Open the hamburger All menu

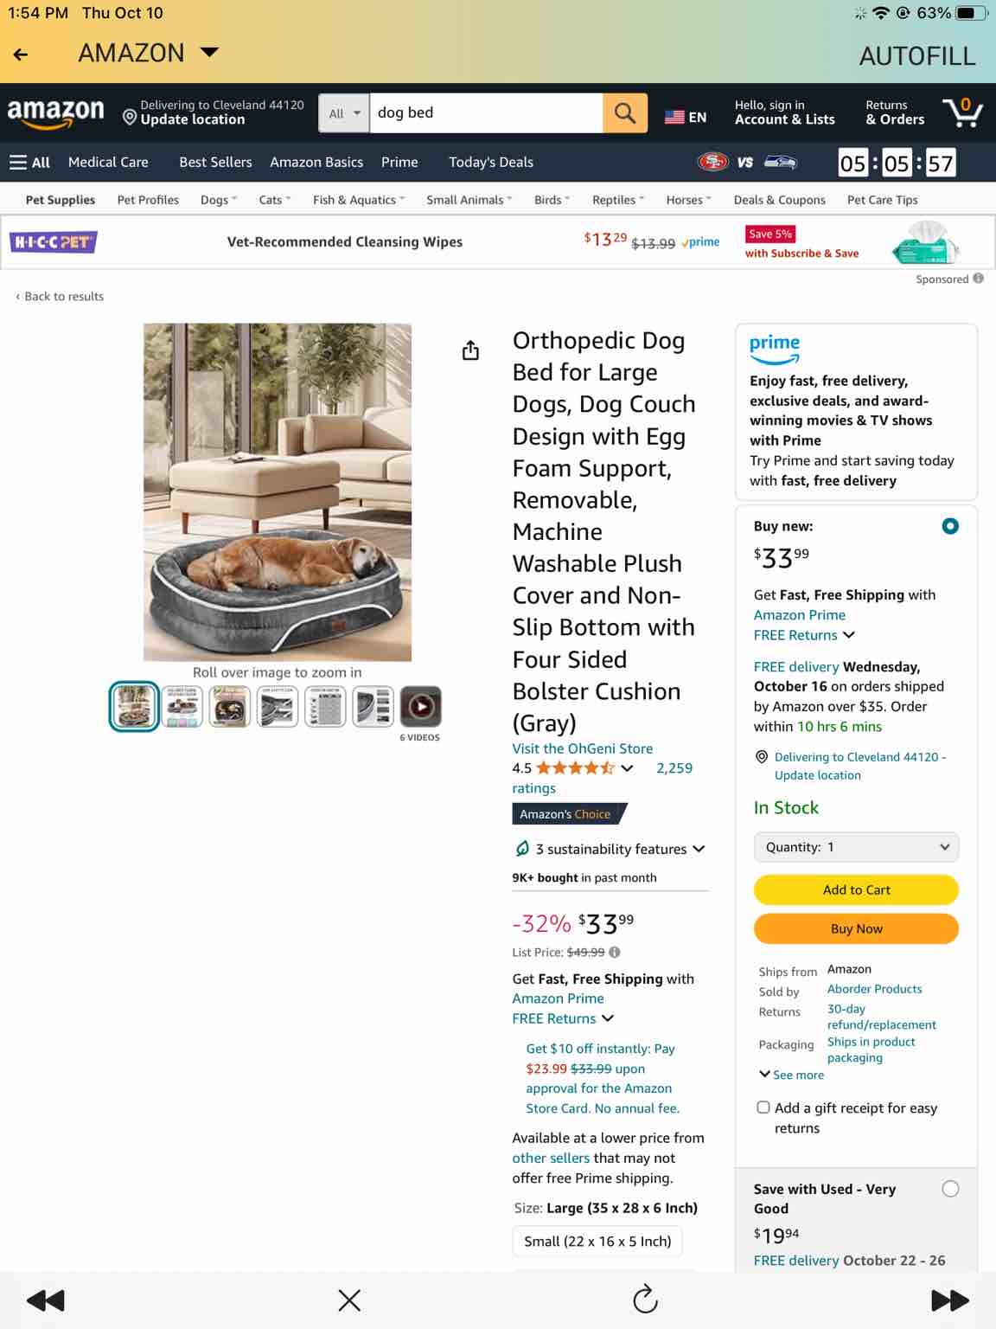click(x=29, y=162)
